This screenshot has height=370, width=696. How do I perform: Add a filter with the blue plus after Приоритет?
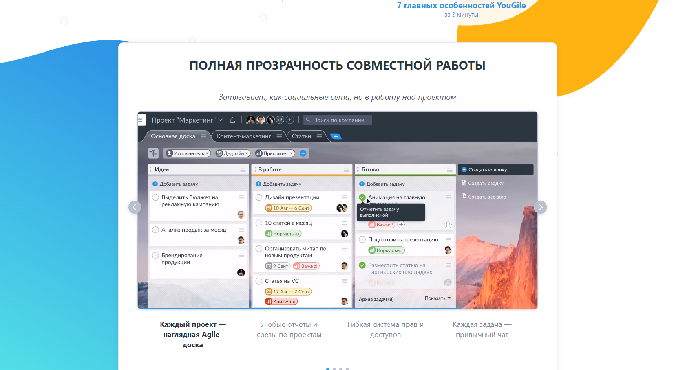coord(303,153)
